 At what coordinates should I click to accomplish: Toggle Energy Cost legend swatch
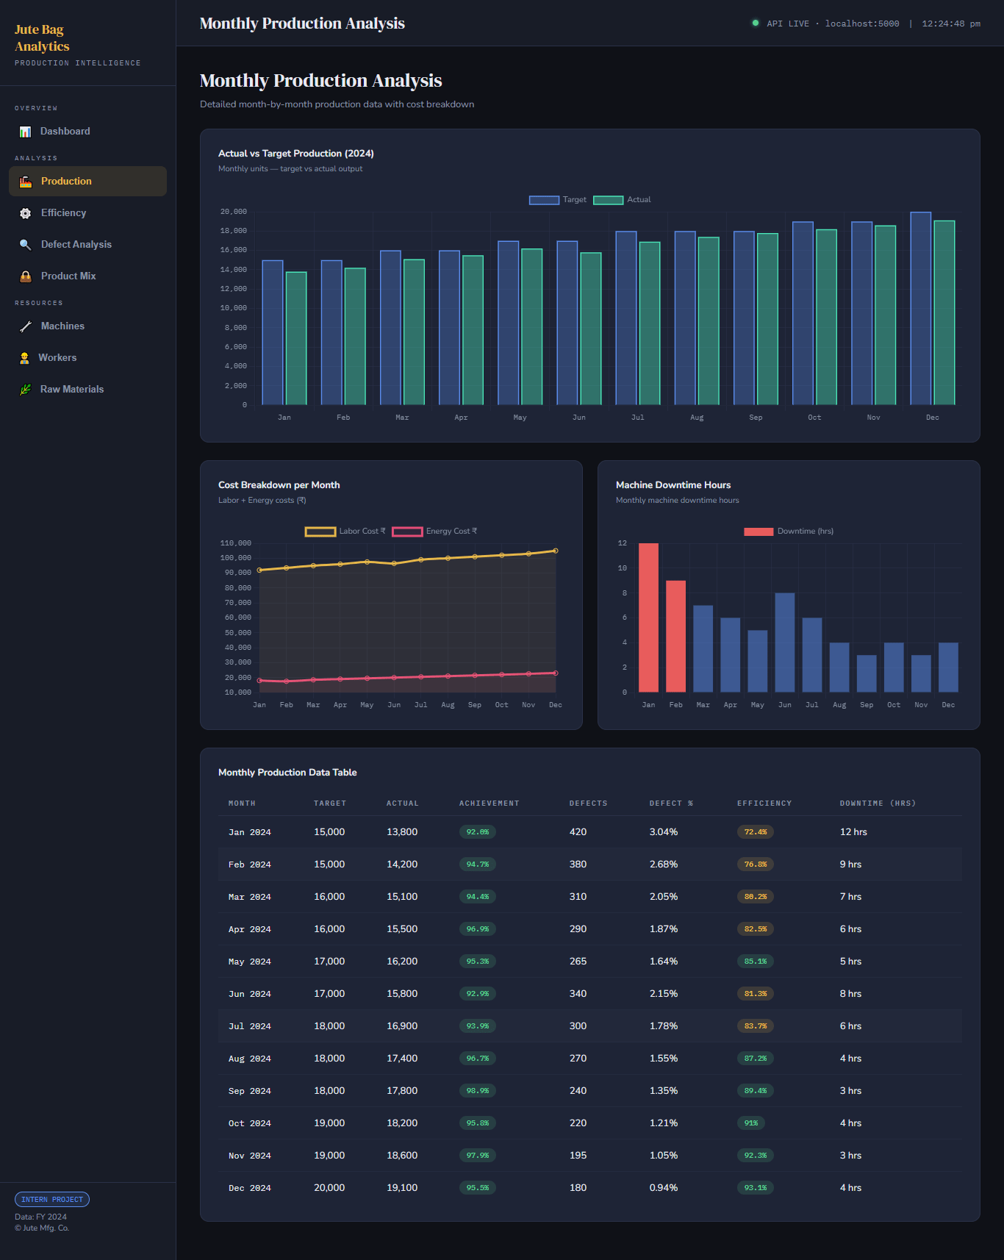(407, 531)
